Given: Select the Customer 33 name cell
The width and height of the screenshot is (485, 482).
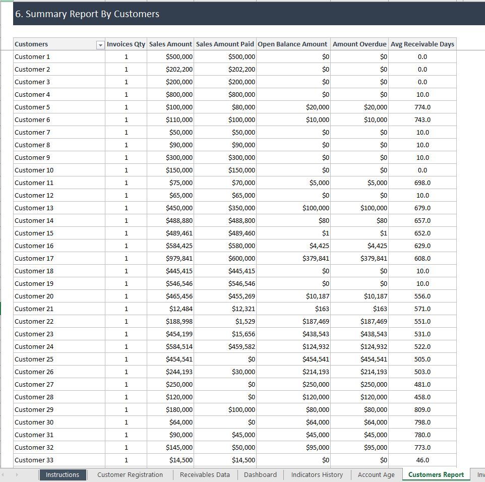Looking at the screenshot, I should [x=59, y=460].
